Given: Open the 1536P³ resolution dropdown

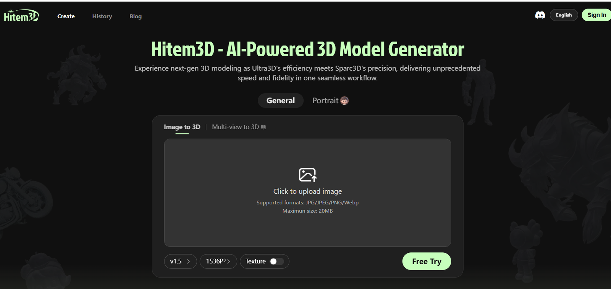Looking at the screenshot, I should 218,261.
